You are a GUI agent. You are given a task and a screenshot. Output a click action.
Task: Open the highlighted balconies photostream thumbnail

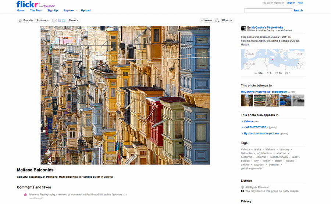(x=273, y=100)
